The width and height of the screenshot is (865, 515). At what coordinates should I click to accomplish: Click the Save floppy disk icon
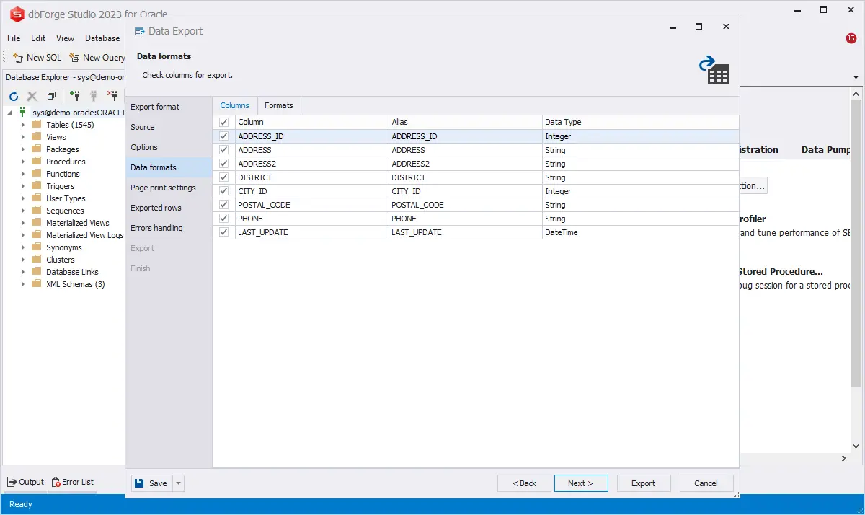[139, 483]
